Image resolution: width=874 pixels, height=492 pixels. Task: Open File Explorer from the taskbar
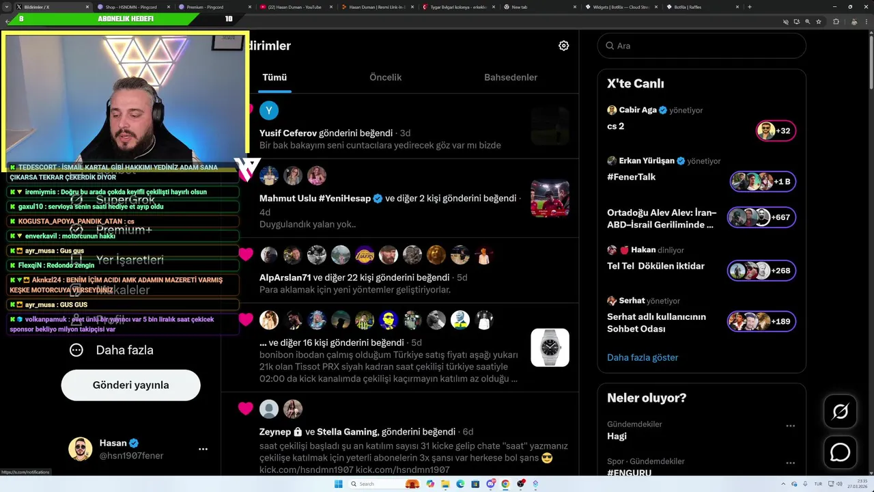coord(445,484)
